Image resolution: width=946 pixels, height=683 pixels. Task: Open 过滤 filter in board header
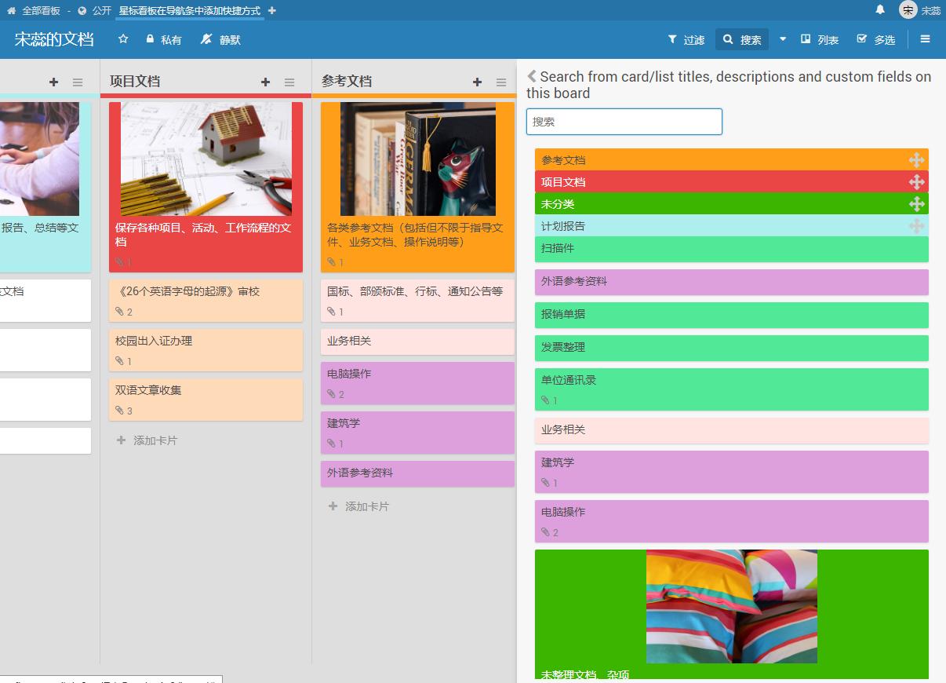coord(686,39)
